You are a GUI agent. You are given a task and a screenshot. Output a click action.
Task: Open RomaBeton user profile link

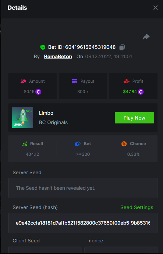click(58, 57)
